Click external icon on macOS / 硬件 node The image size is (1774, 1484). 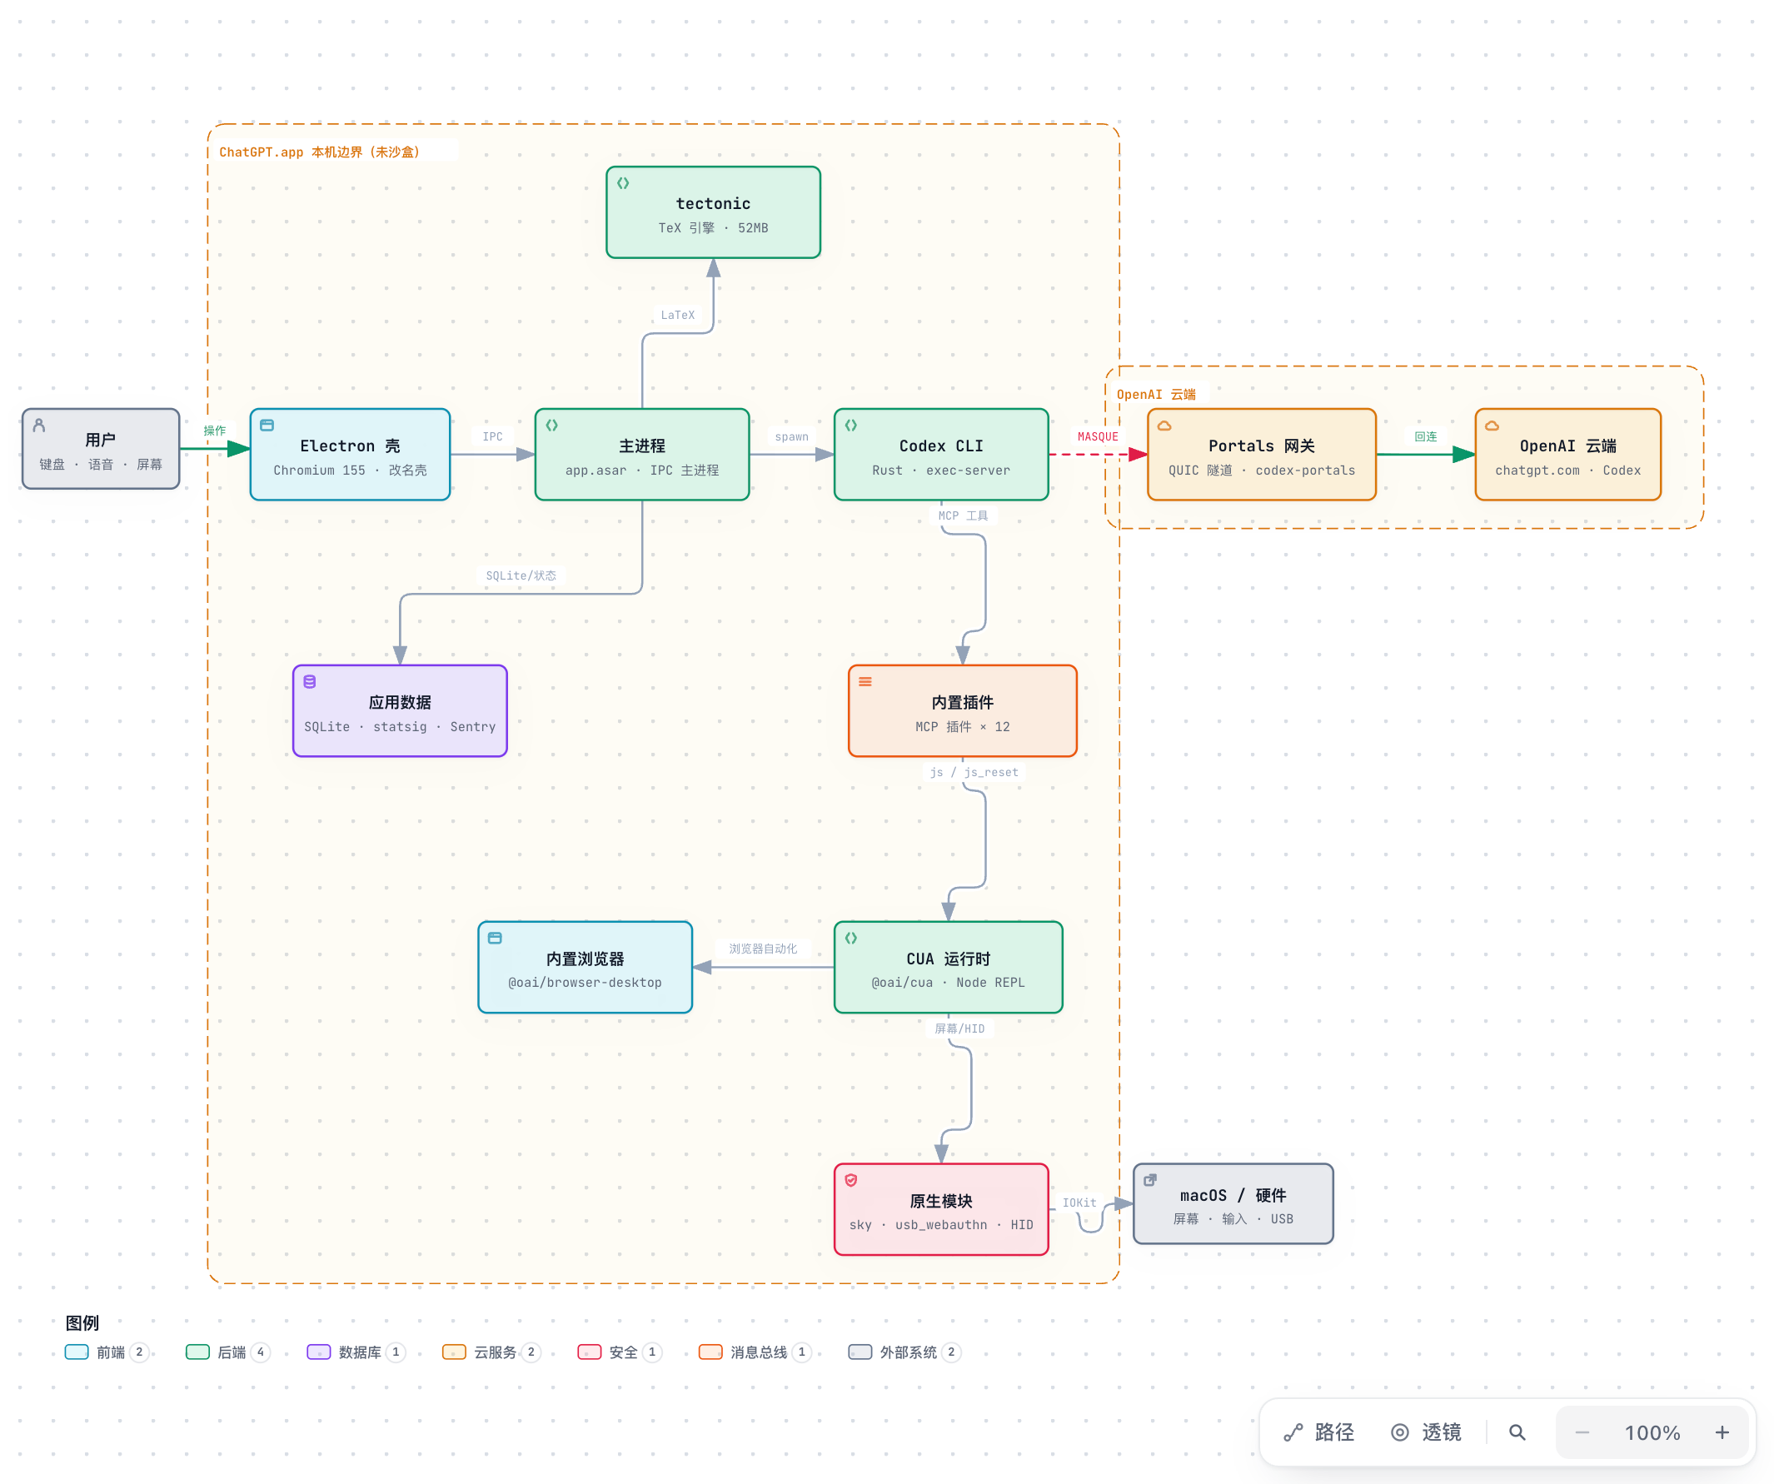(1149, 1181)
